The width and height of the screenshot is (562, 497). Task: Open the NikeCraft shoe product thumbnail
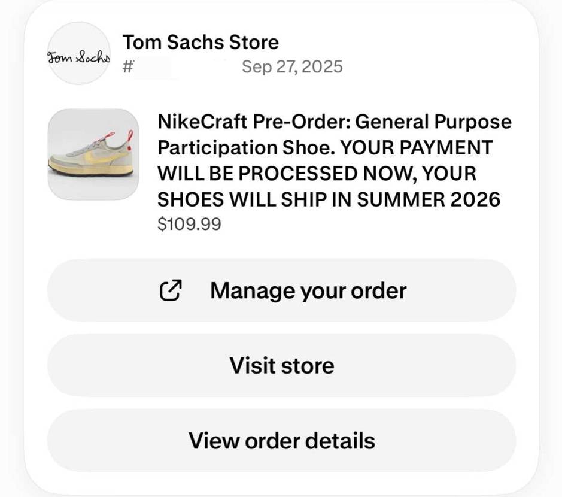(93, 154)
